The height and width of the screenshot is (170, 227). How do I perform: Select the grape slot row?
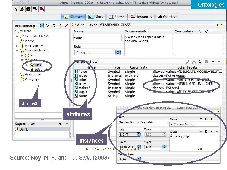(148, 76)
